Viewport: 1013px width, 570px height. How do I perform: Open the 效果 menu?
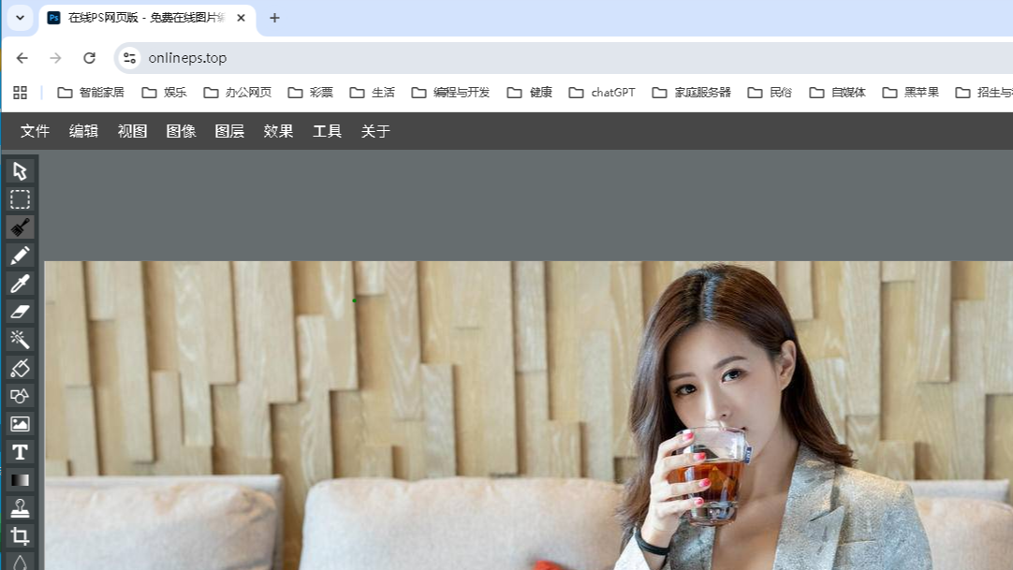point(278,131)
